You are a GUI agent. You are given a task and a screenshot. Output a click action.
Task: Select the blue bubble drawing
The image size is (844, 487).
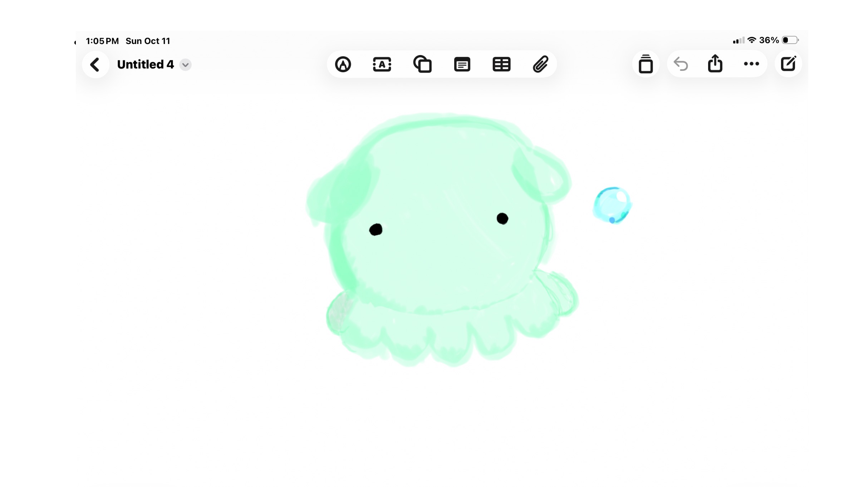(612, 205)
